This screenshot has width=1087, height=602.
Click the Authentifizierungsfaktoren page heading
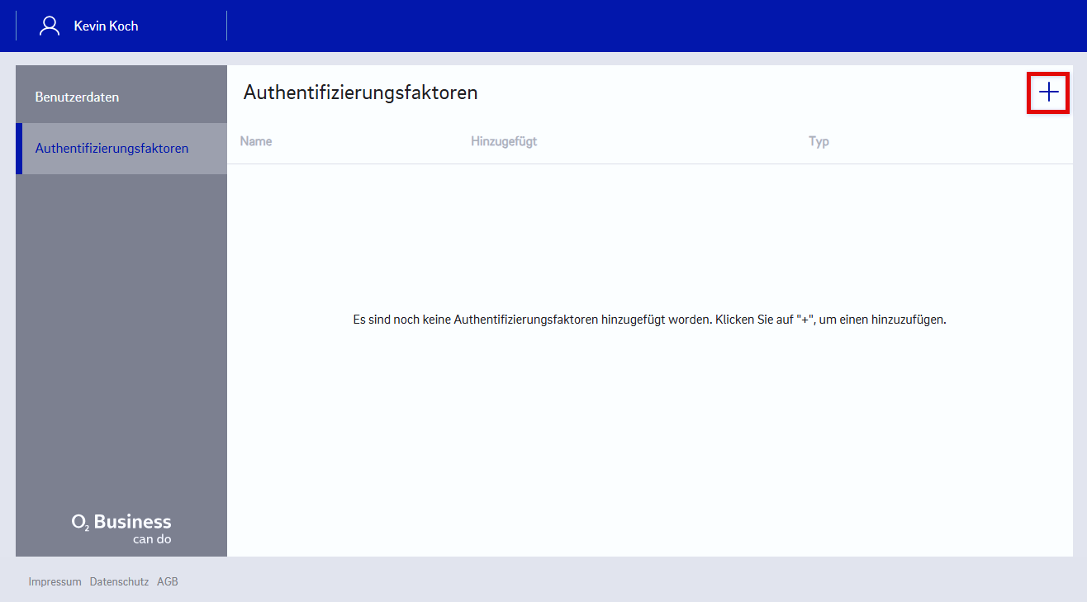point(360,92)
